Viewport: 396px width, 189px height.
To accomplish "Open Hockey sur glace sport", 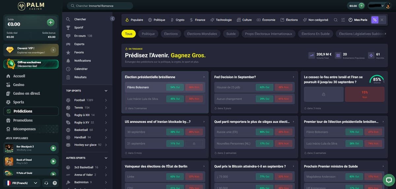I will click(x=87, y=145).
